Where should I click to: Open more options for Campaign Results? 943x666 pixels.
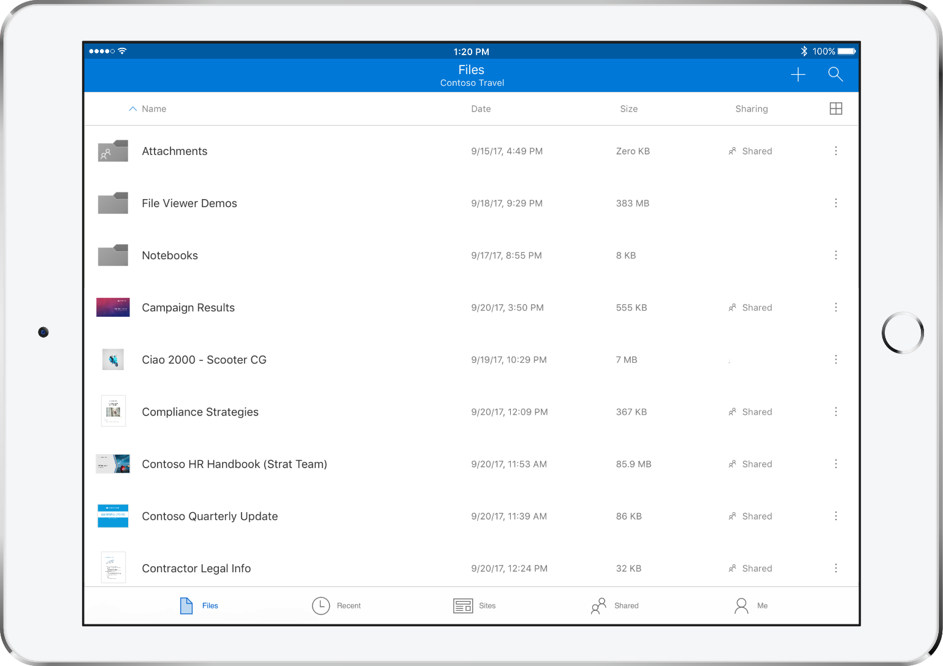[836, 308]
